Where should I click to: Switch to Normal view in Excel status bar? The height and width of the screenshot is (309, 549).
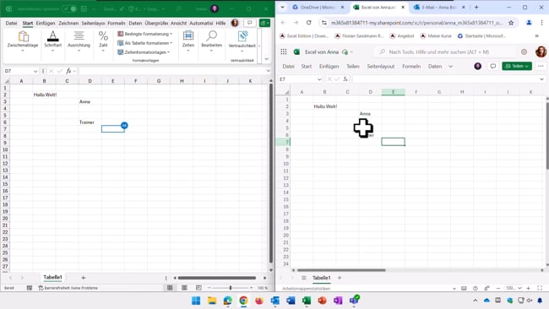coord(170,288)
